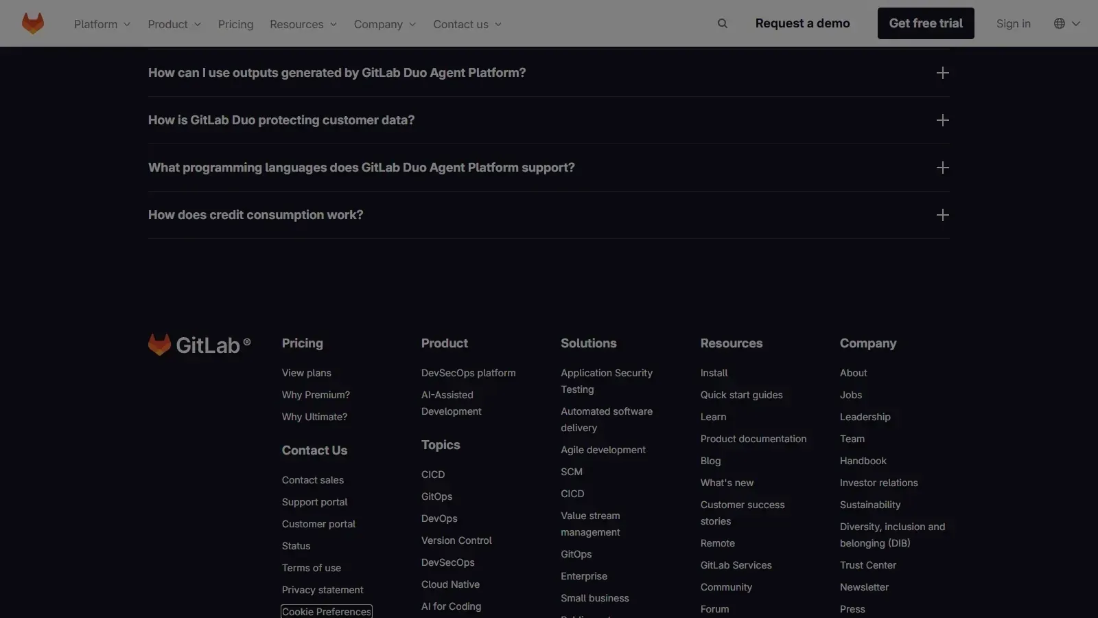Open the Platform dropdown menu
Image resolution: width=1098 pixels, height=618 pixels.
tap(102, 24)
